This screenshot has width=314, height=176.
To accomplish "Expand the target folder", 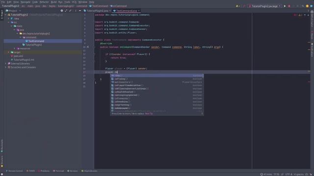I will click(x=9, y=52).
